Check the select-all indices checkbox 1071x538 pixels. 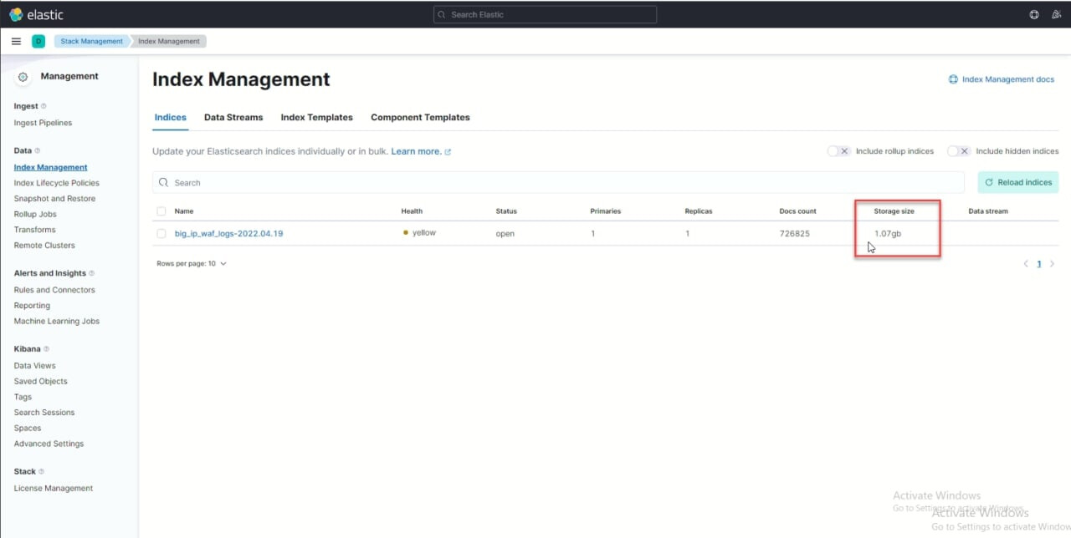click(x=161, y=211)
